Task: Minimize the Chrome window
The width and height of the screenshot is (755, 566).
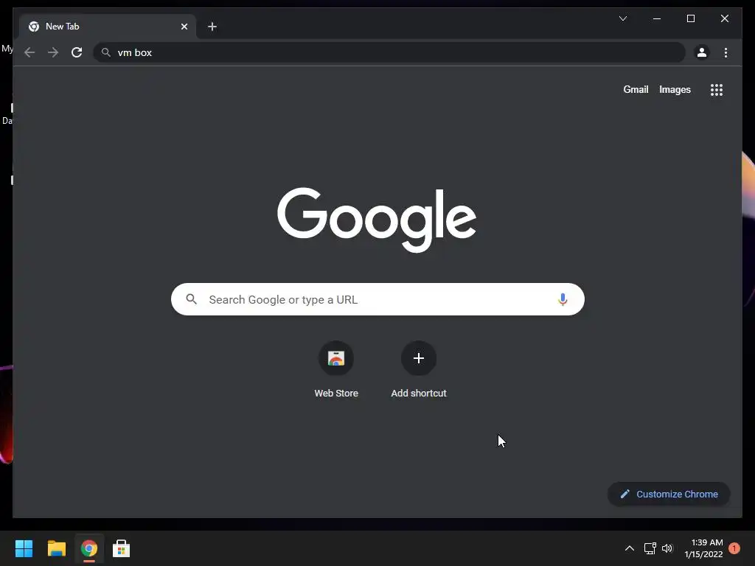Action: (657, 18)
